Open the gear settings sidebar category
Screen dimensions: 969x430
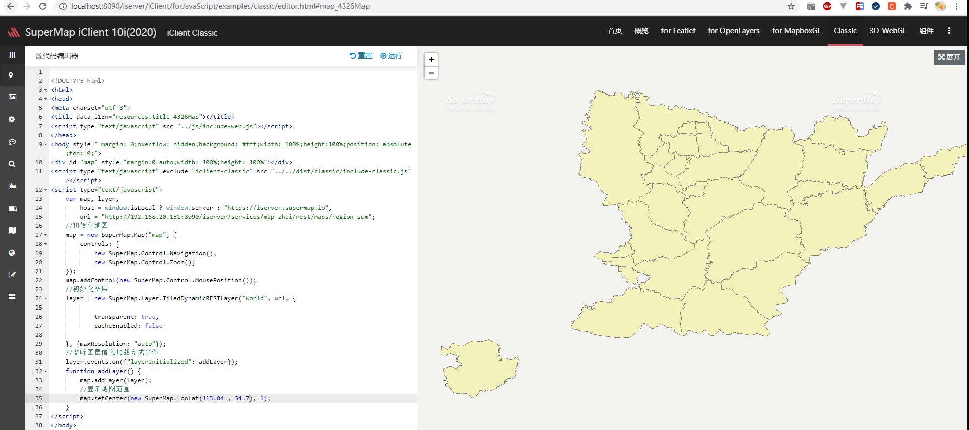pyautogui.click(x=12, y=119)
